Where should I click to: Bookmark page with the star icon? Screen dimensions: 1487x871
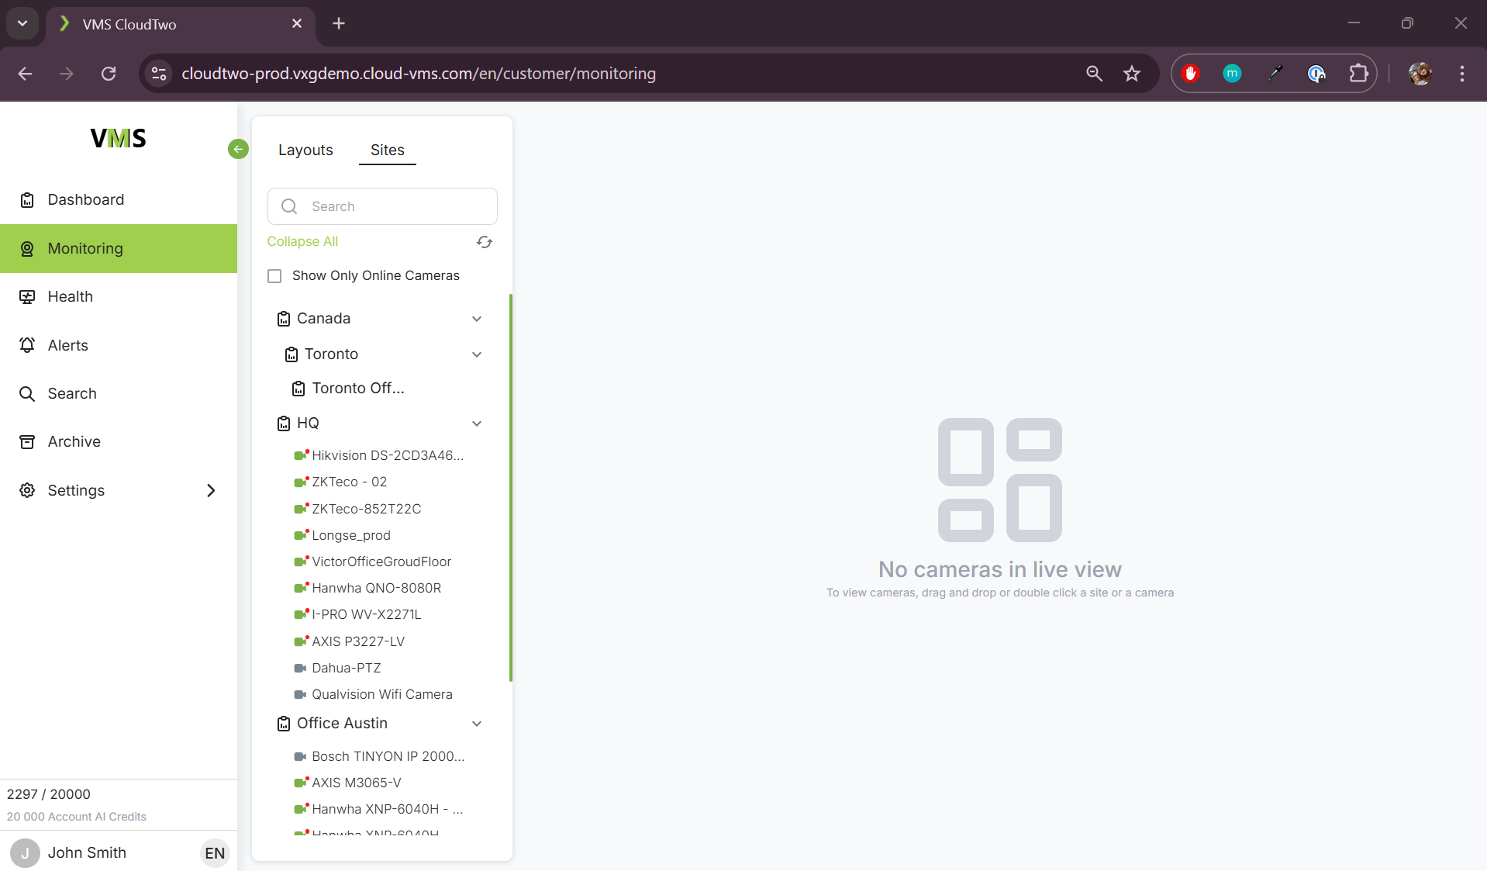click(1132, 74)
